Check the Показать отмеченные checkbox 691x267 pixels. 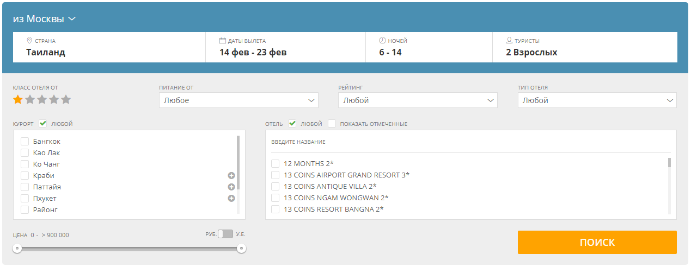tap(332, 124)
